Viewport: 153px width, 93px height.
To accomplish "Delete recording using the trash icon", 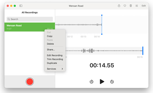I will (x=131, y=6).
